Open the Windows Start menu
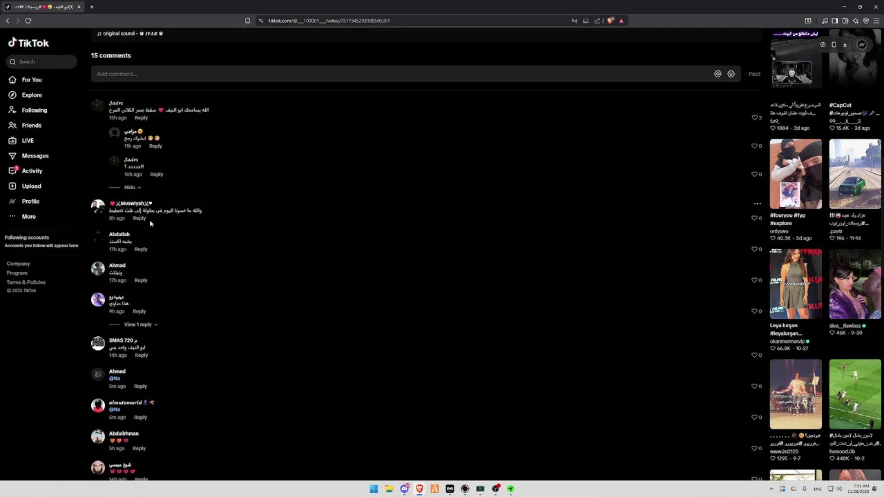884x497 pixels. [x=374, y=489]
